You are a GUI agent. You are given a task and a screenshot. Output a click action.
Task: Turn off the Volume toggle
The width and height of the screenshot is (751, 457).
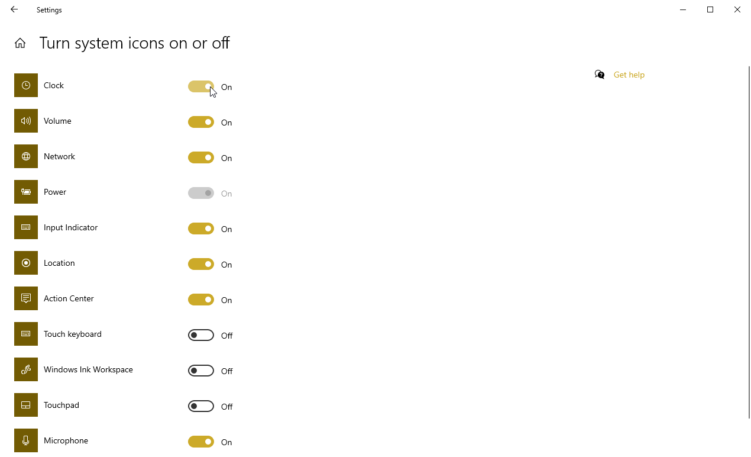point(201,122)
